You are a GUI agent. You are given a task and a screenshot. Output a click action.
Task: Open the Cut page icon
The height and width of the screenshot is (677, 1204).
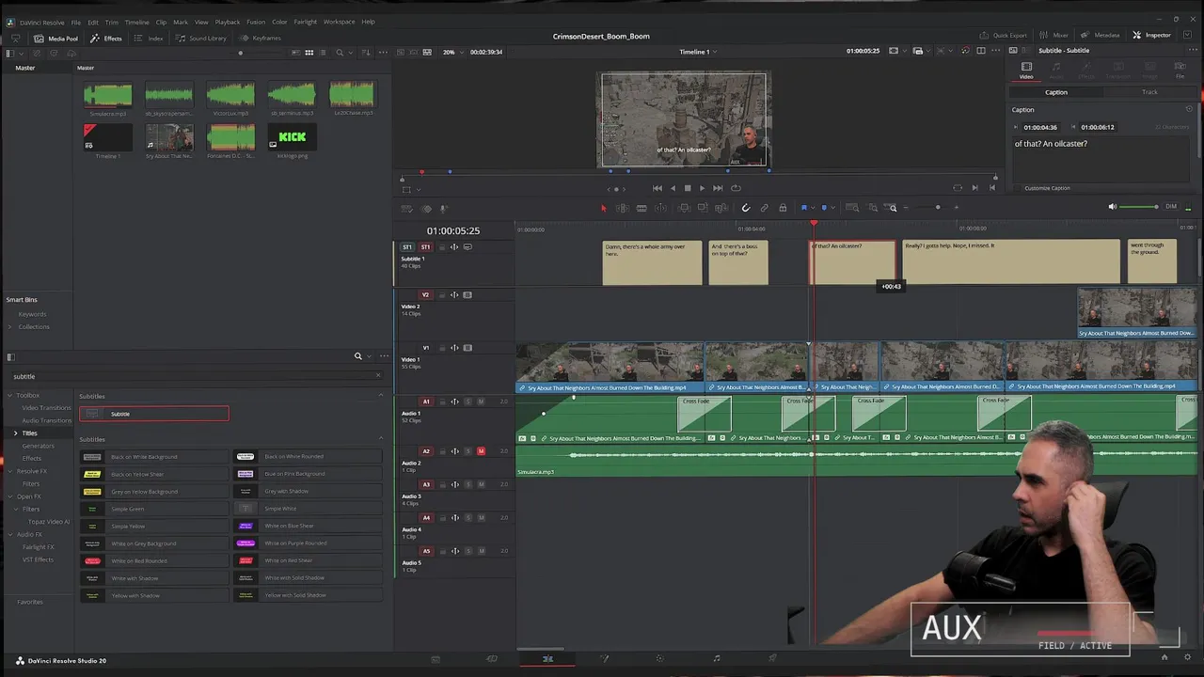[491, 659]
